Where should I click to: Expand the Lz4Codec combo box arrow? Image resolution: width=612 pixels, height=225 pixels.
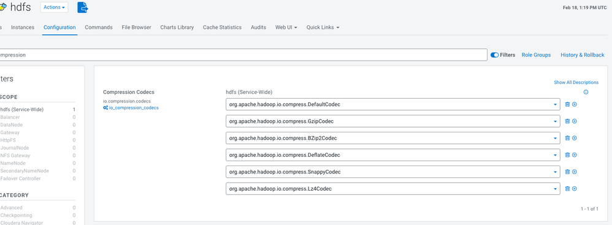(555, 189)
